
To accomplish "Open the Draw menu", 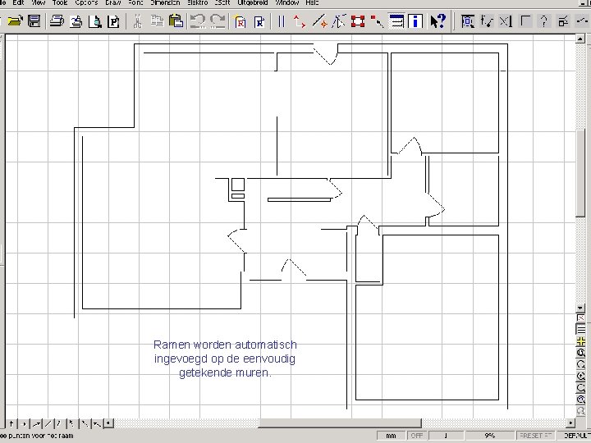I will 113,2.
